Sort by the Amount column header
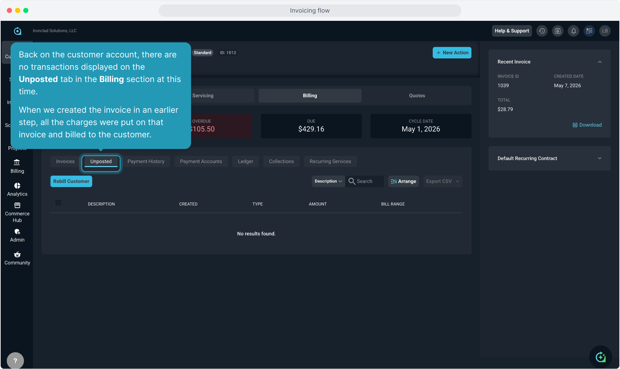The image size is (620, 369). pyautogui.click(x=318, y=204)
